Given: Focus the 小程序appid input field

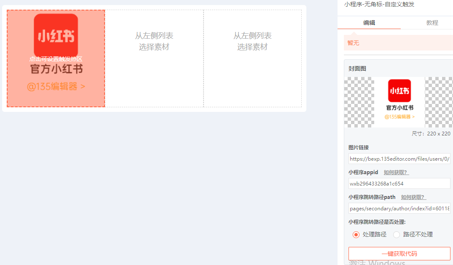Looking at the screenshot, I should click(x=399, y=184).
